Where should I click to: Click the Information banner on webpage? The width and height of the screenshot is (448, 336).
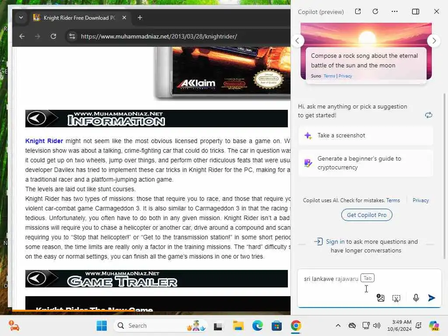tap(156, 119)
